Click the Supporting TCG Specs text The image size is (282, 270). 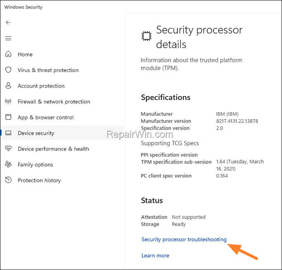(x=170, y=143)
